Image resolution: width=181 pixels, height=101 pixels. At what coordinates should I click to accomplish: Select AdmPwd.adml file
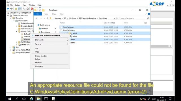coord(68,27)
